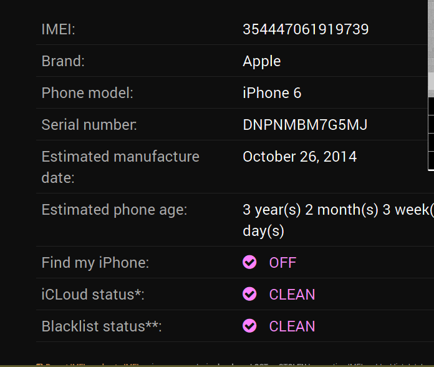Click the iCloud status checkmark icon
The height and width of the screenshot is (367, 434).
point(249,295)
